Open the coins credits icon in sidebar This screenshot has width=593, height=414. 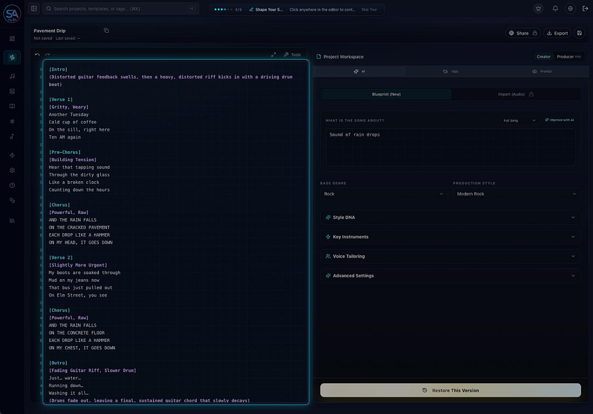pyautogui.click(x=12, y=201)
